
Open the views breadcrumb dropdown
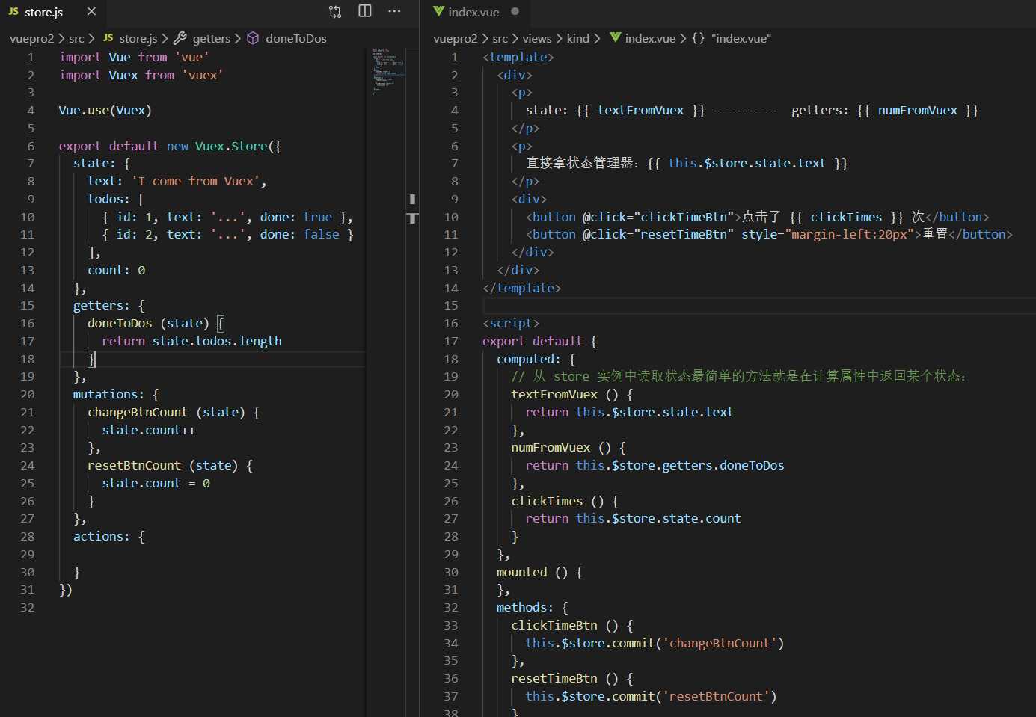pos(537,38)
